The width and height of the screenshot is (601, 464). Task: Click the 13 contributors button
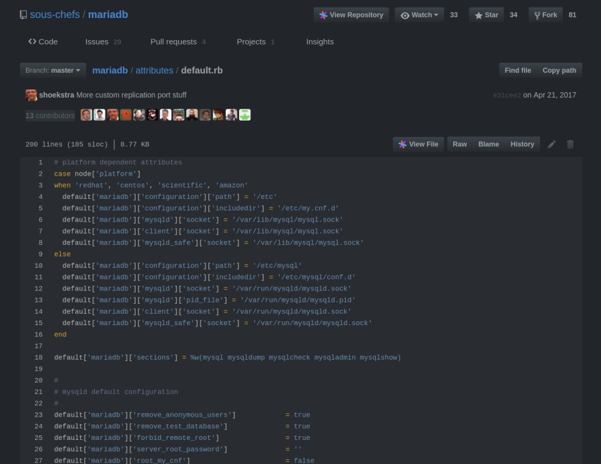50,115
